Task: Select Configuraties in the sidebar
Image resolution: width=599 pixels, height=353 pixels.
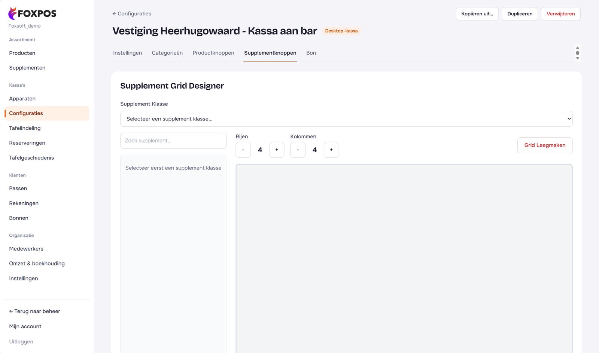Action: (x=47, y=114)
